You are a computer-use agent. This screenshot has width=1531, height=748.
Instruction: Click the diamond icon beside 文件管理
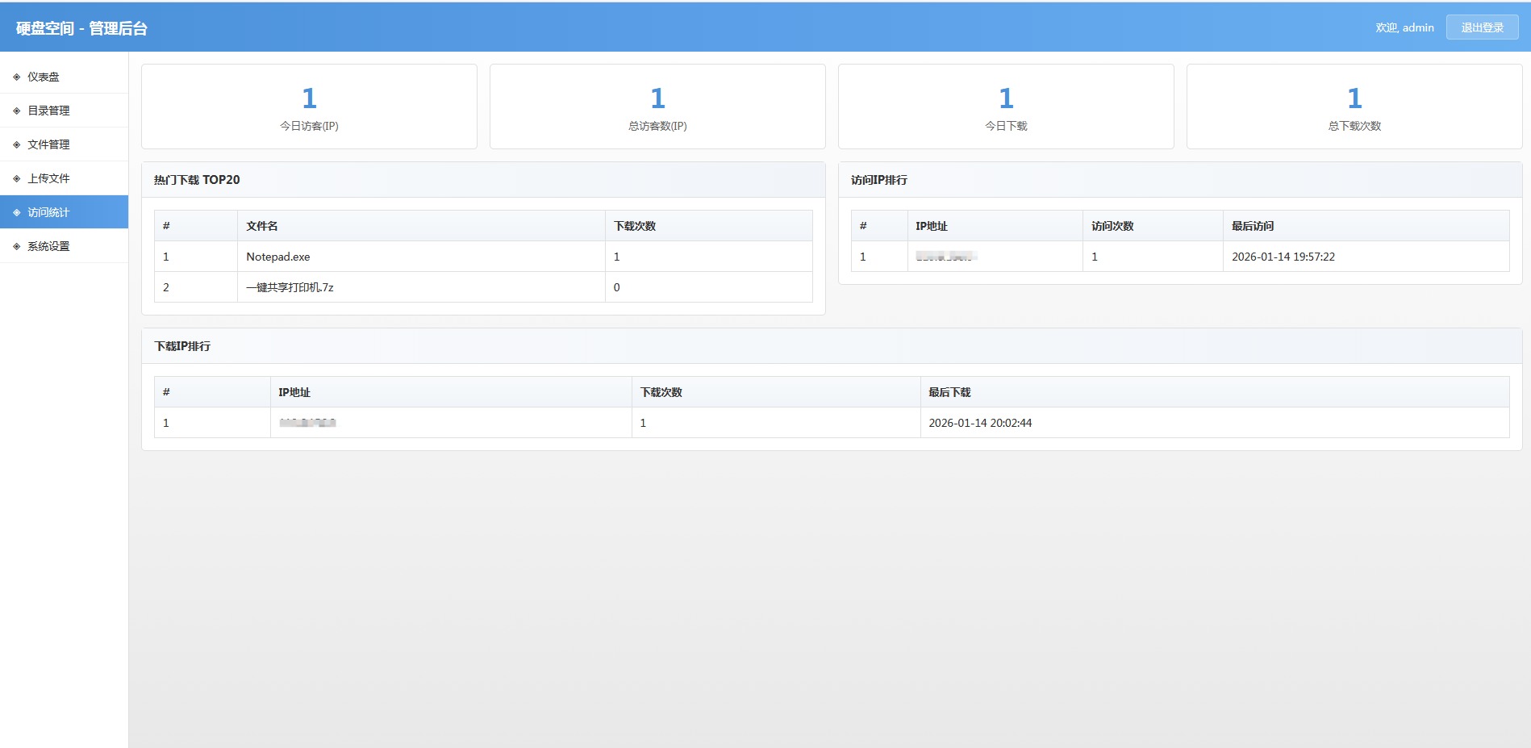coord(16,145)
